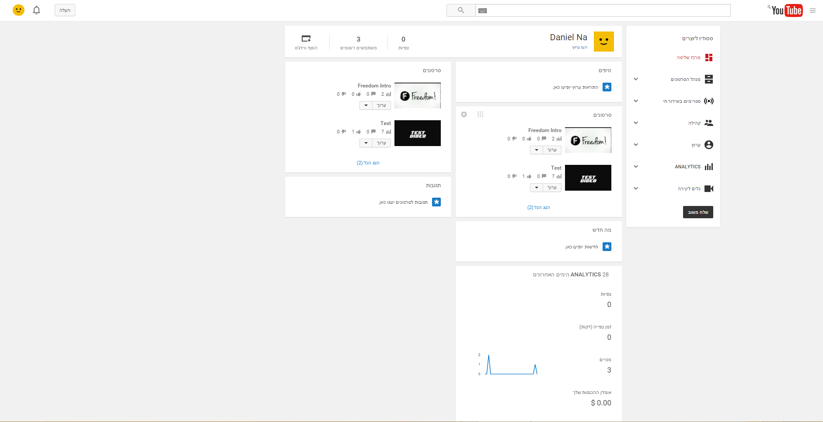Screen dimensions: 823x422
Task: Select Channel (ערוץ) item in the sidebar
Action: pos(696,145)
